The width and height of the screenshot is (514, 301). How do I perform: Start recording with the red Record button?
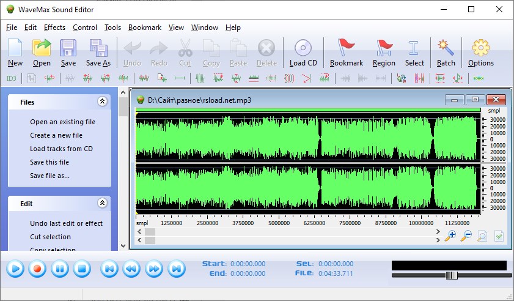(37, 269)
